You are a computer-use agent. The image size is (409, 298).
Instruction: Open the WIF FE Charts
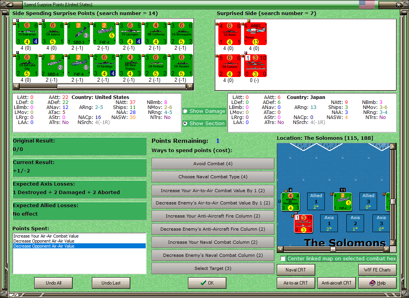point(377,270)
